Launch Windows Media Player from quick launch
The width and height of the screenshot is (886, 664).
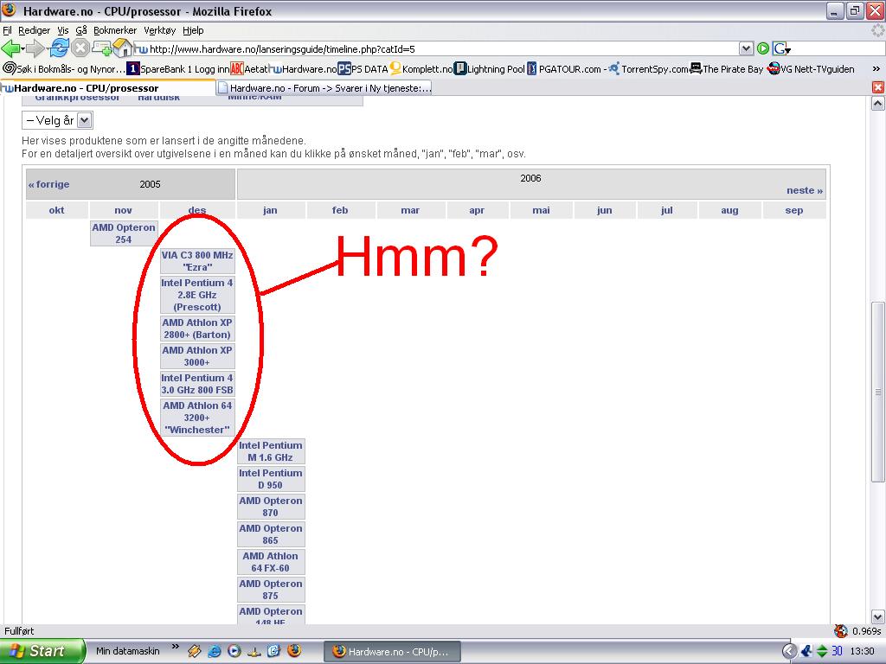[234, 651]
